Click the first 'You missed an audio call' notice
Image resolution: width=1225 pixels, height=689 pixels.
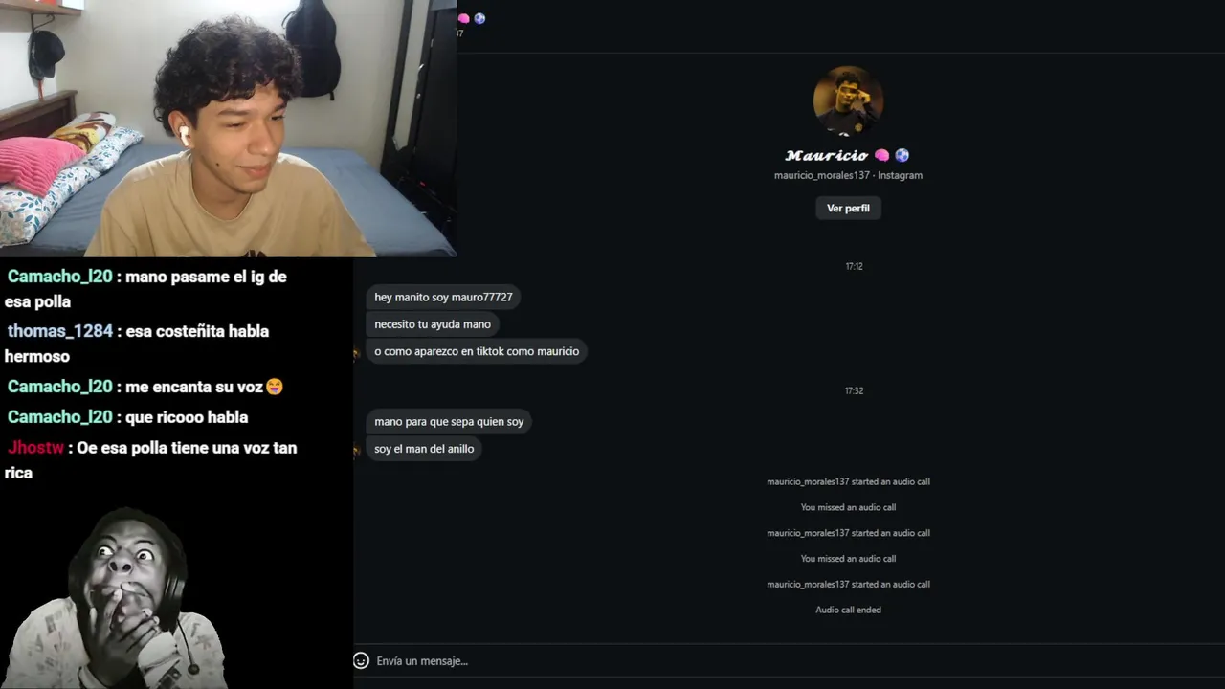[x=848, y=507]
